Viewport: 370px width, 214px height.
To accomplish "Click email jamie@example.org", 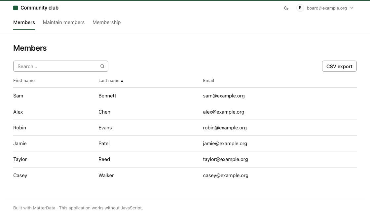I will [225, 144].
